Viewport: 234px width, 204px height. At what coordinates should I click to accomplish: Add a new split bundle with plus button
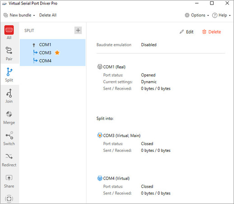tap(78, 30)
